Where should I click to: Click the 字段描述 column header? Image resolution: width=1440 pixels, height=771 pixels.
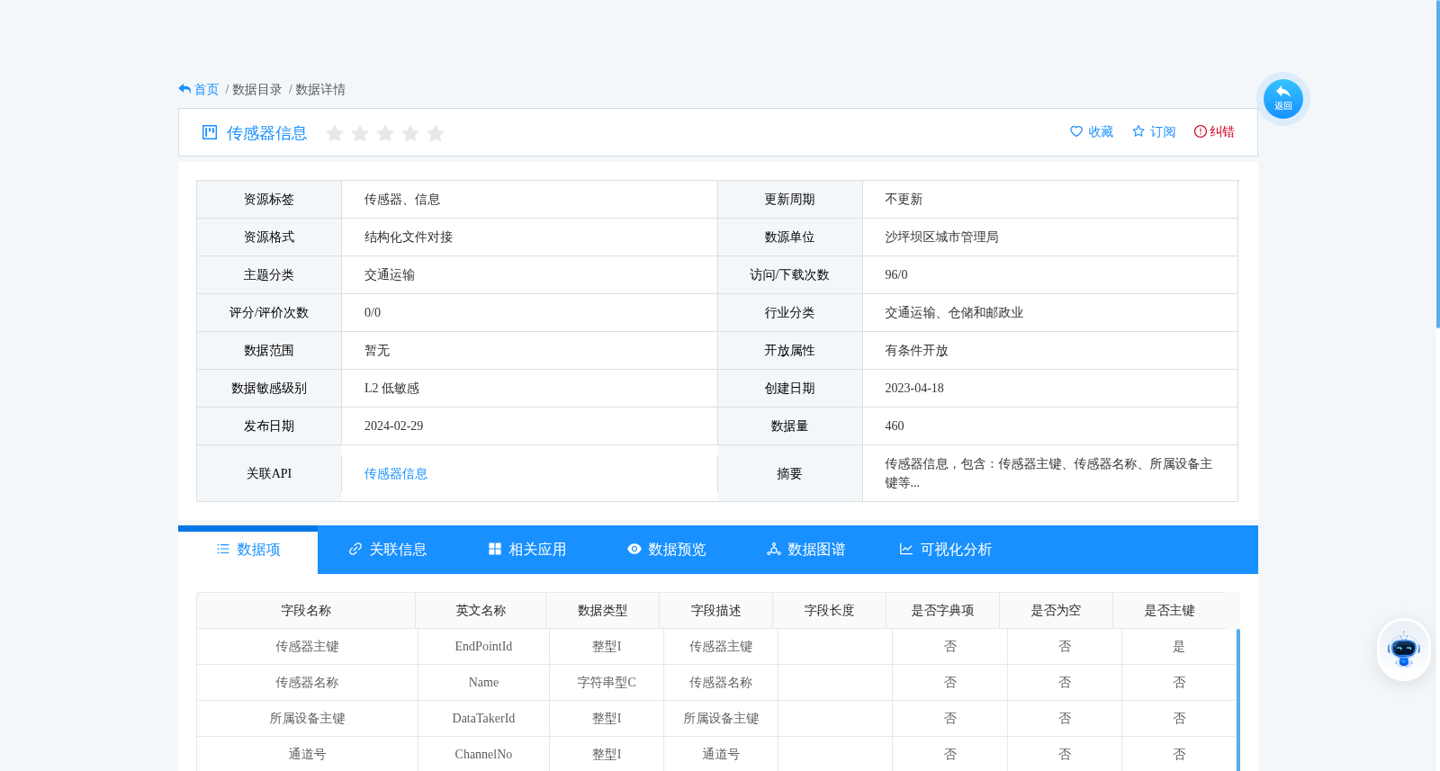[716, 611]
